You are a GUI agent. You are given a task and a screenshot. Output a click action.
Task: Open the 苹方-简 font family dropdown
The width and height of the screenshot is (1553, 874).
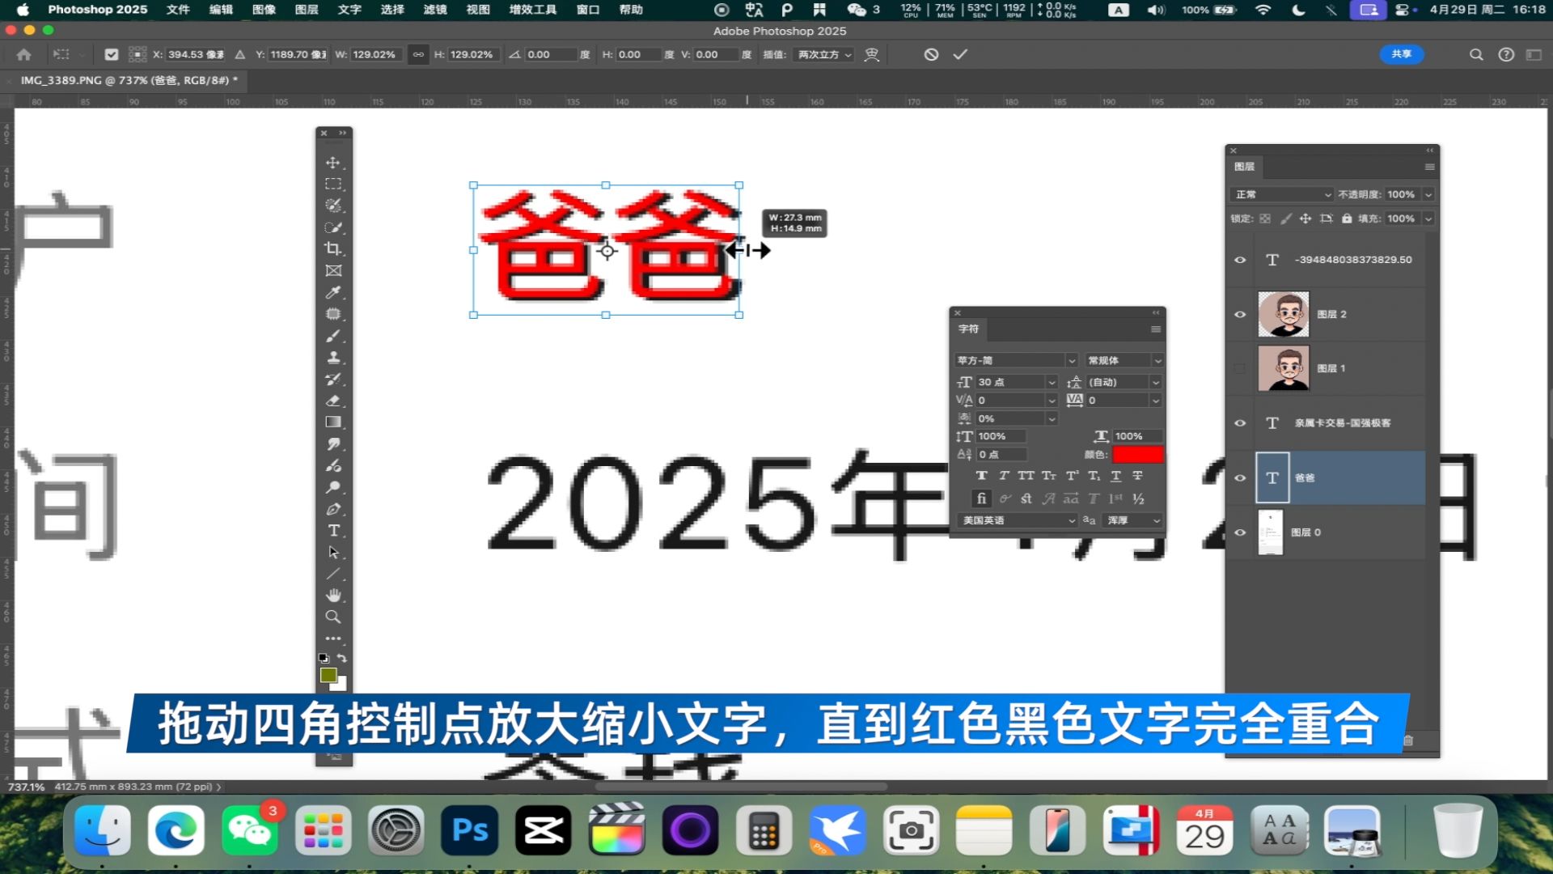coord(1071,361)
